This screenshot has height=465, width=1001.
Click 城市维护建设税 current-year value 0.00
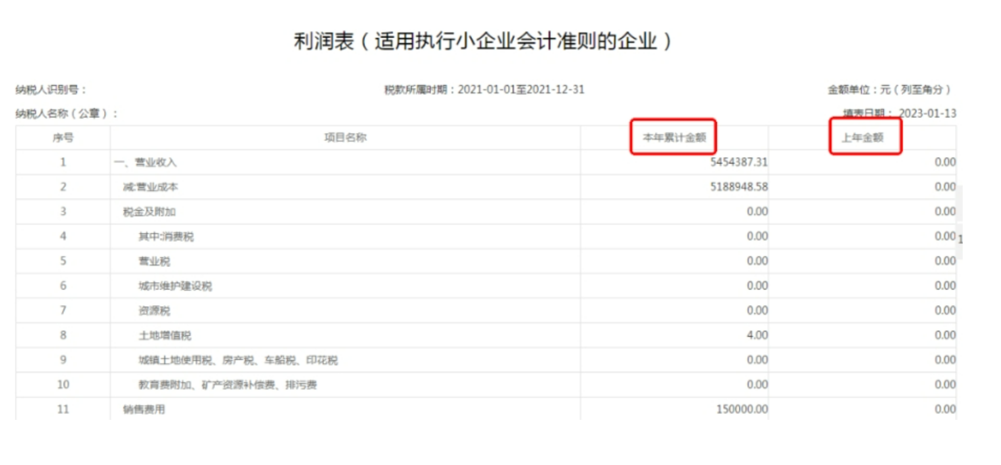[x=757, y=286]
